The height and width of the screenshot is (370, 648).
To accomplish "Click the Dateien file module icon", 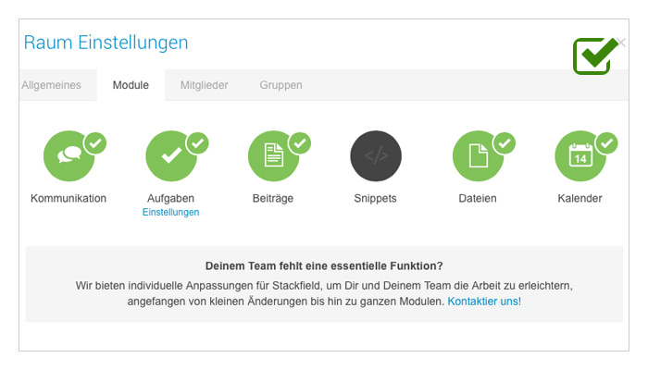I will (478, 156).
